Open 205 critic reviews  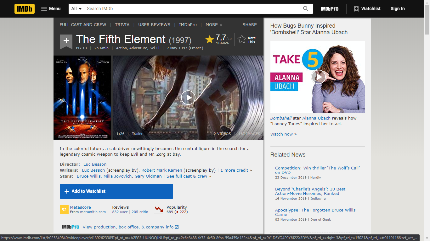(140, 212)
